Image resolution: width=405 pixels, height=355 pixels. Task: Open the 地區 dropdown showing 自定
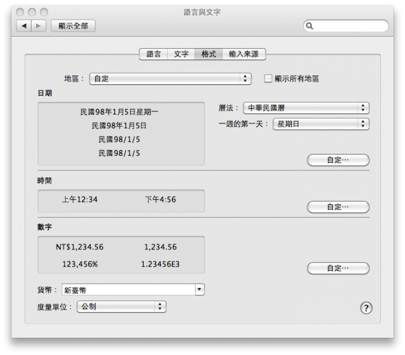pos(170,78)
